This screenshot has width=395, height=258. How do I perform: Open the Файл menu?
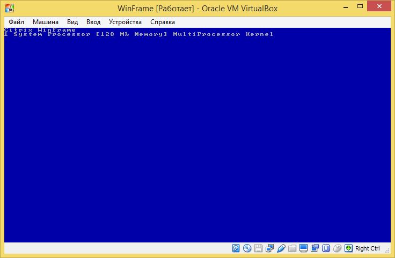pos(17,22)
